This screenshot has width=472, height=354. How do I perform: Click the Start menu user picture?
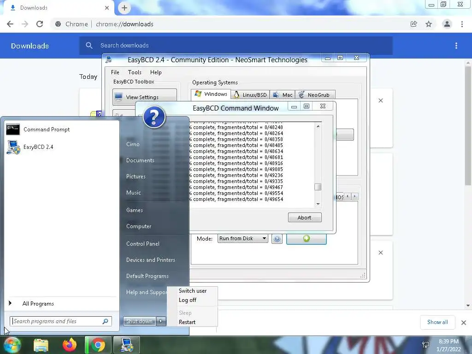154,117
